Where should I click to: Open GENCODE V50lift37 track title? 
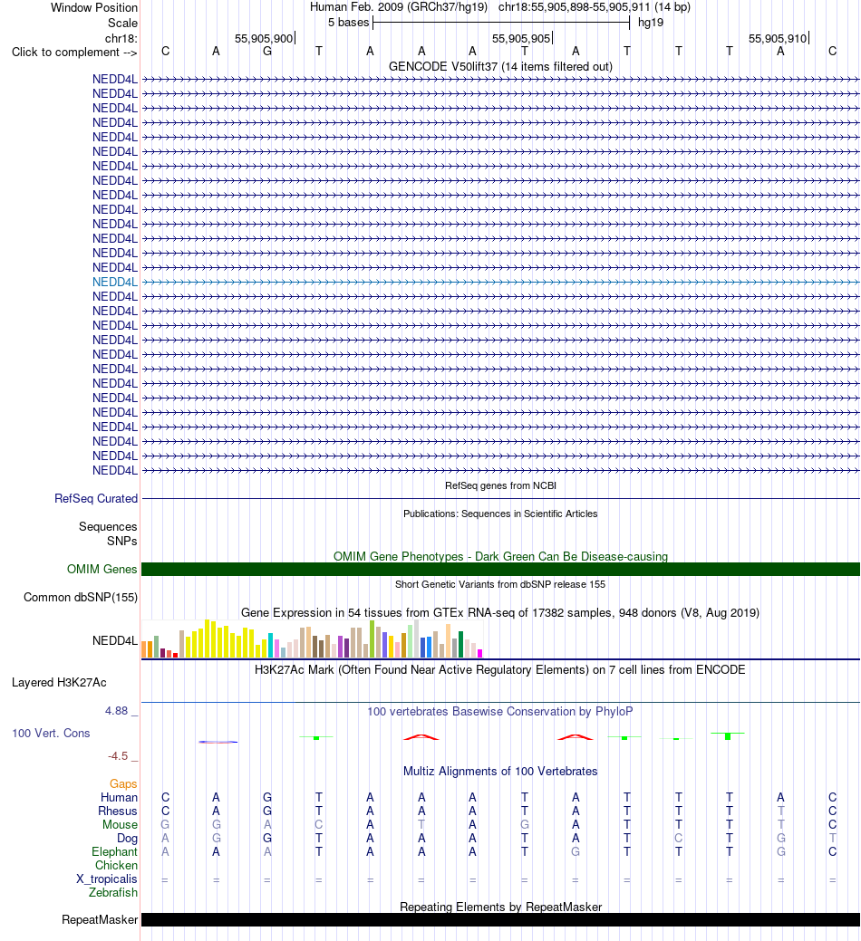(x=500, y=67)
